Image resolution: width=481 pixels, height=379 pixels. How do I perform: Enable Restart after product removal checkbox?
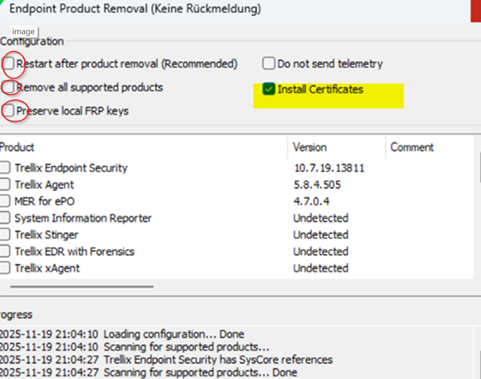pyautogui.click(x=9, y=64)
